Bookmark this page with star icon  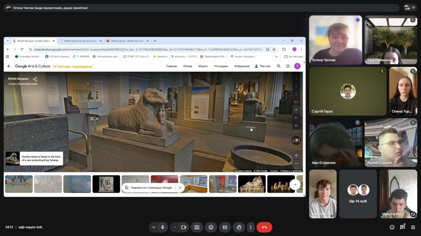click(x=274, y=49)
